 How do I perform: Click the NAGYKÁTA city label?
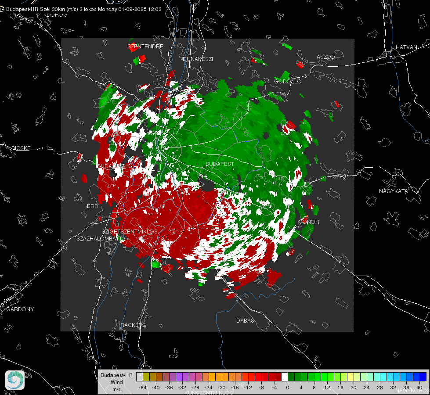click(x=393, y=191)
